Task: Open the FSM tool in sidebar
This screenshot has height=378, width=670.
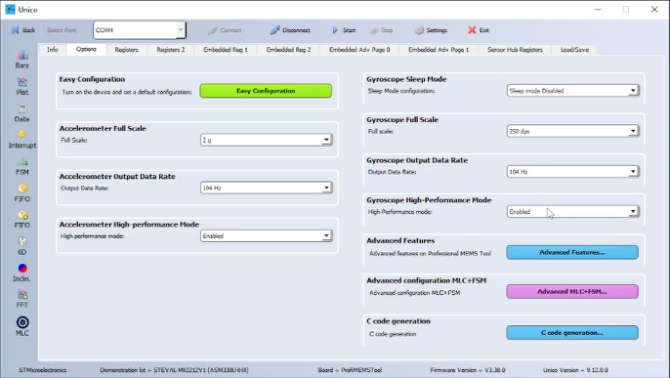Action: tap(22, 167)
